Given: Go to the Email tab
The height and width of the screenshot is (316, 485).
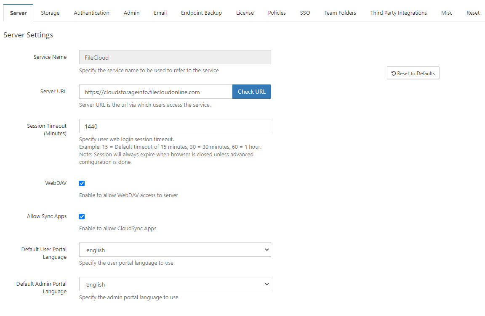Looking at the screenshot, I should pos(160,13).
